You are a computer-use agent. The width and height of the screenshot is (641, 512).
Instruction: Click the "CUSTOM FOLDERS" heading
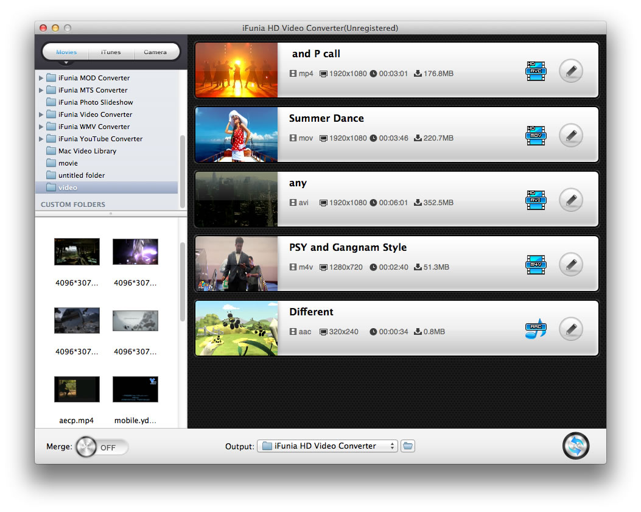pos(73,205)
